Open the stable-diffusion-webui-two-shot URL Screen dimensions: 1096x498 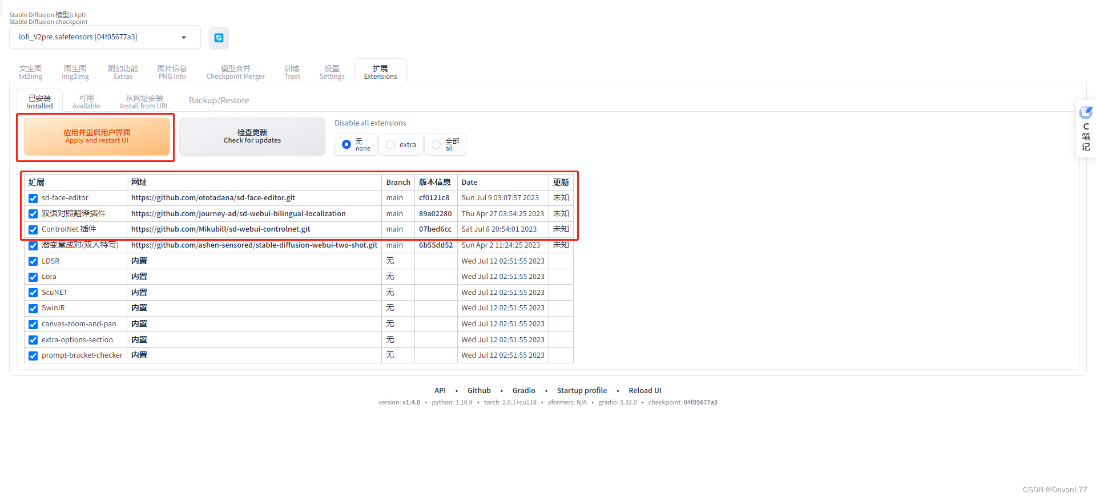tap(254, 245)
